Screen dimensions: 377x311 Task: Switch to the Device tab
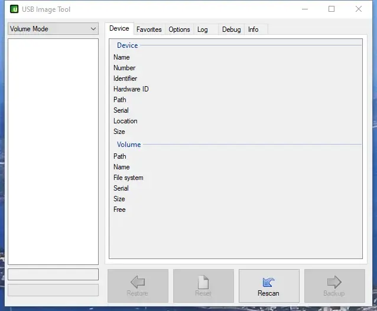(119, 28)
